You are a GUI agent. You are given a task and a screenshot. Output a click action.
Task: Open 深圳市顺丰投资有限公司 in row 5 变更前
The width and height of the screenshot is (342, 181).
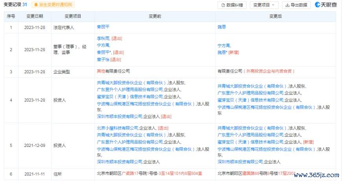coord(120,162)
